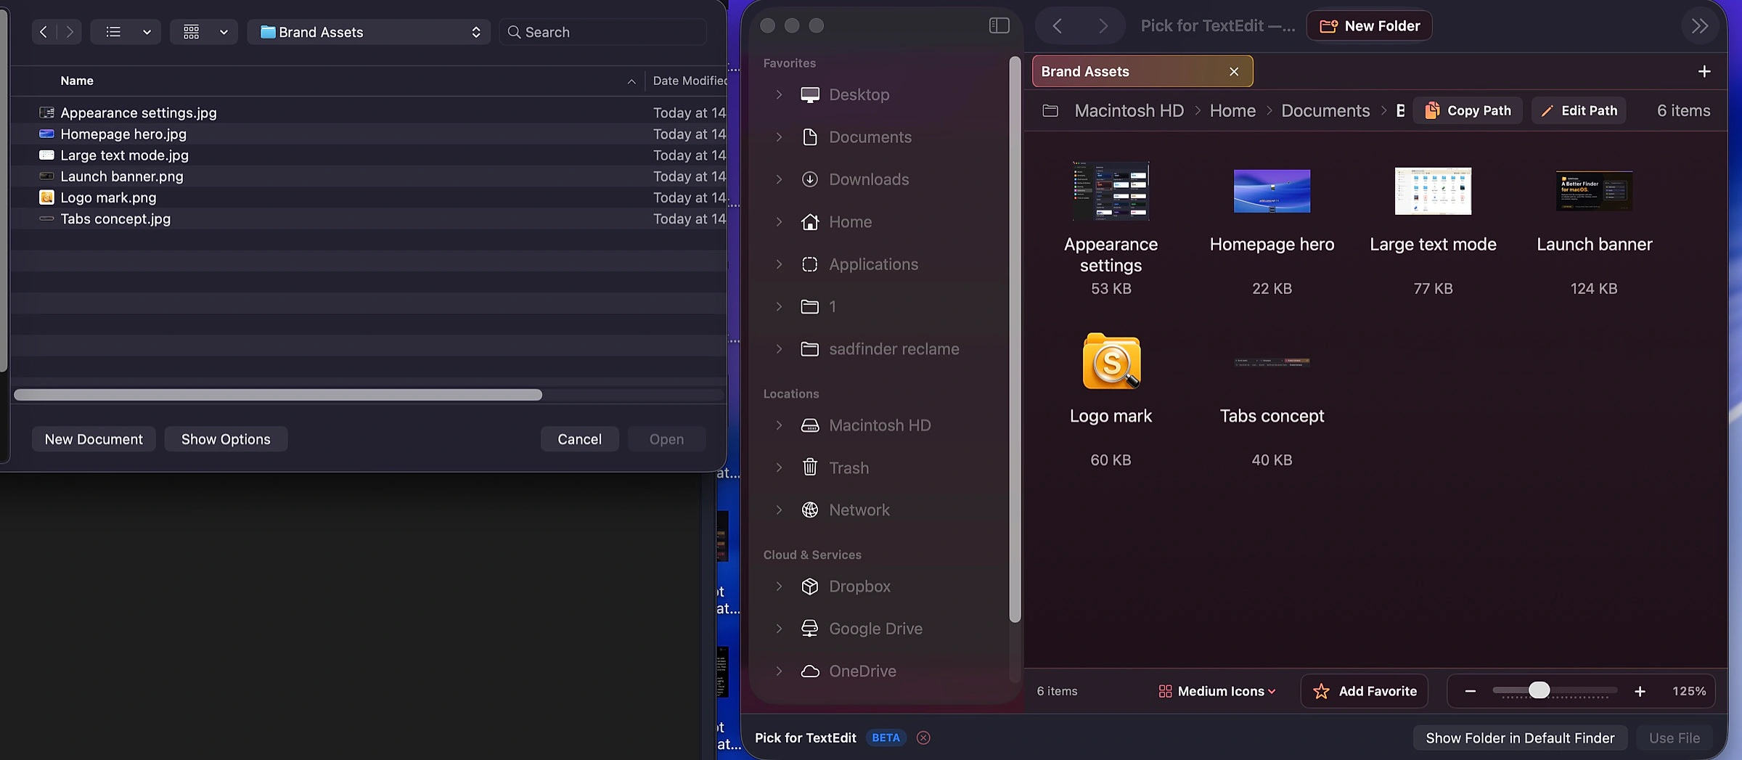Viewport: 1742px width, 760px height.
Task: Click the icon size slider handle
Action: [1539, 690]
